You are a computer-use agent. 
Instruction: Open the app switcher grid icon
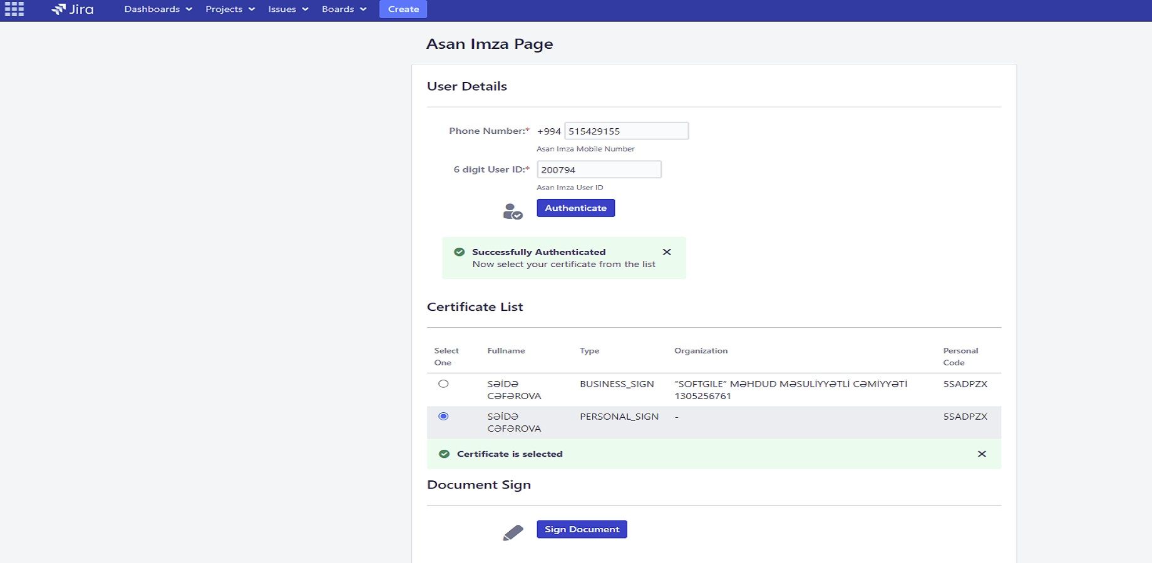(x=14, y=9)
